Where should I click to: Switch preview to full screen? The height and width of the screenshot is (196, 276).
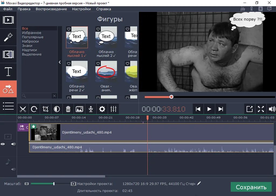[261, 109]
